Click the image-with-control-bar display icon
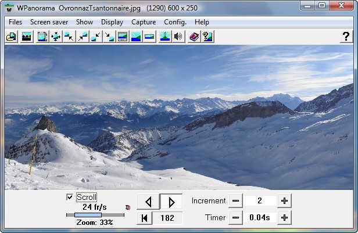This screenshot has width=358, height=233. point(123,37)
